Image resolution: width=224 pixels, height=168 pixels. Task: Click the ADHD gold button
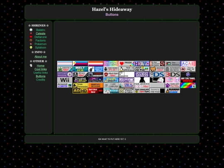click(80, 91)
